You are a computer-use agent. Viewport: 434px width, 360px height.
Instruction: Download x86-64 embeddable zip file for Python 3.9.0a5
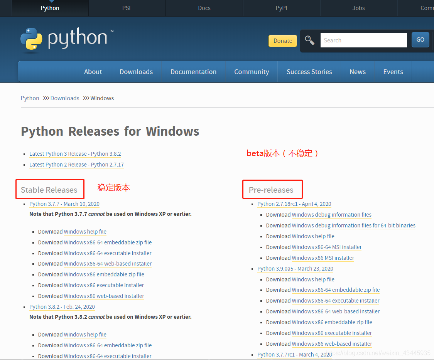(x=336, y=290)
